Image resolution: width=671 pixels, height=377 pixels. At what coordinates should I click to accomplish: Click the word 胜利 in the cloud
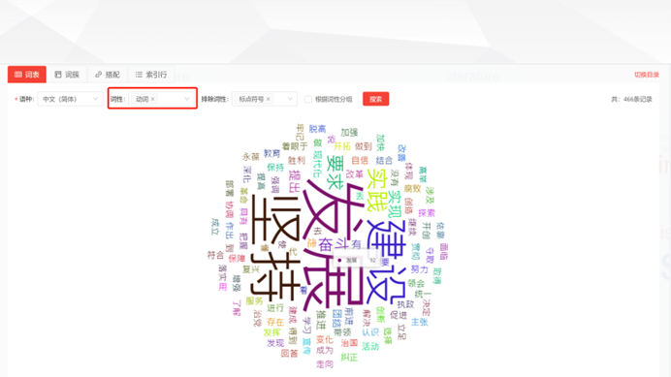tap(296, 160)
